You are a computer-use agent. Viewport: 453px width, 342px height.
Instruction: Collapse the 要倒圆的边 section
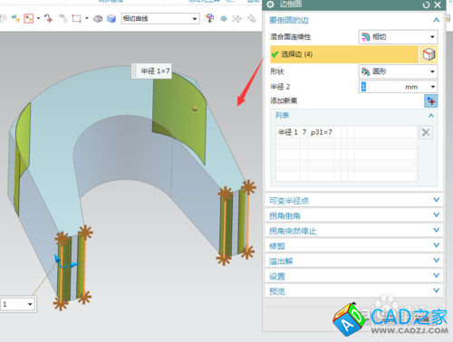pyautogui.click(x=436, y=20)
